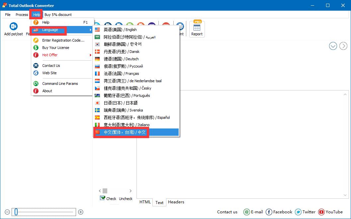The image size is (351, 219).
Task: Click the preview pane scroll-up arrow
Action: (x=345, y=95)
